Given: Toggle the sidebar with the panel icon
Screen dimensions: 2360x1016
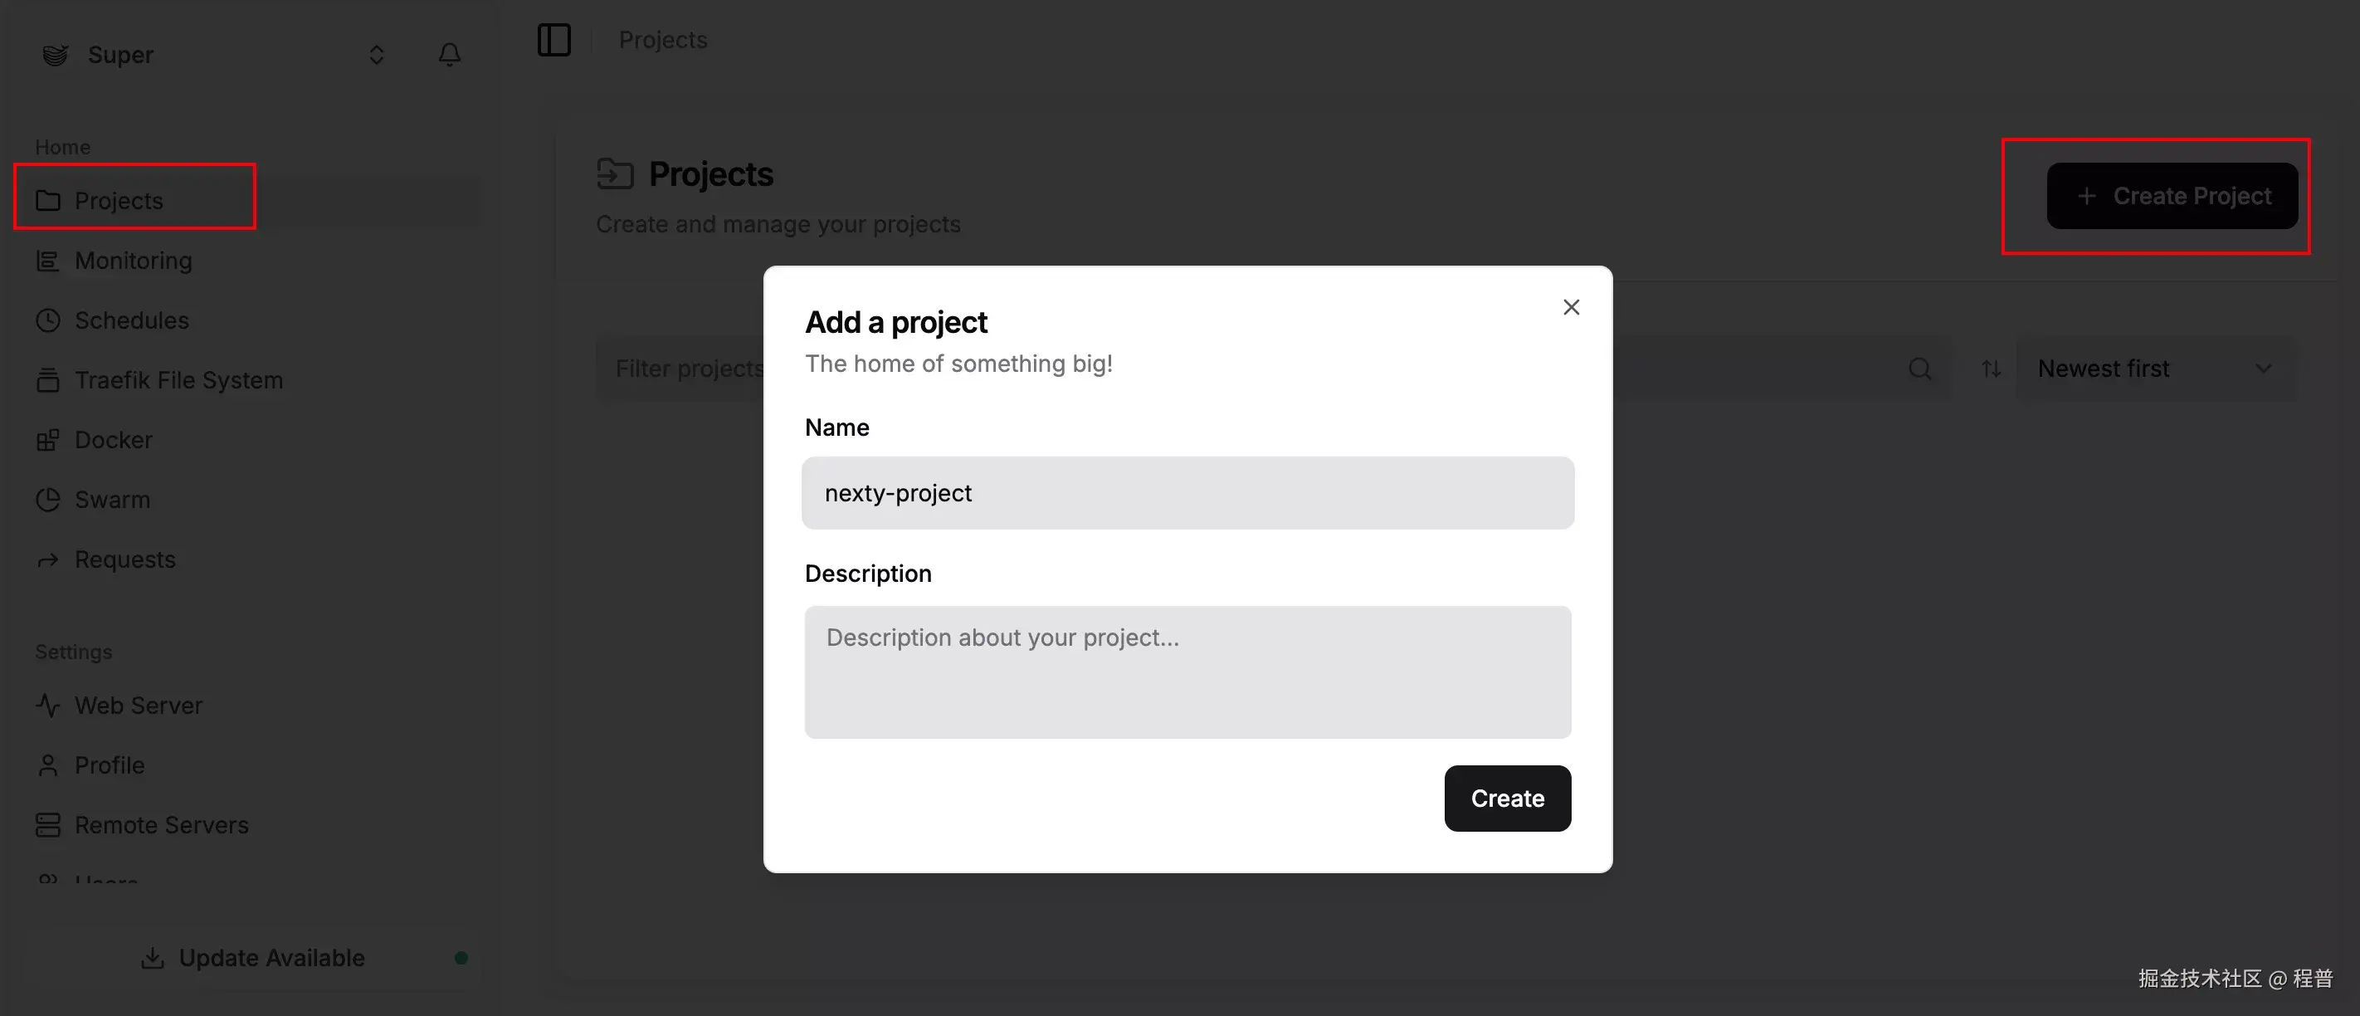Looking at the screenshot, I should tap(553, 39).
